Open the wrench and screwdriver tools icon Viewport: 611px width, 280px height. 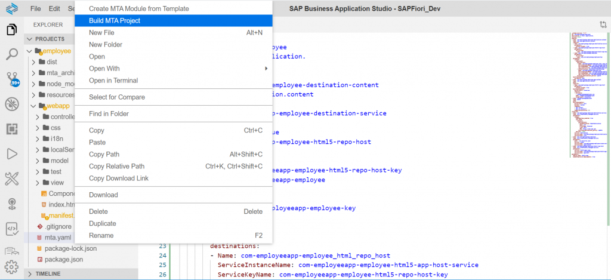pyautogui.click(x=12, y=179)
